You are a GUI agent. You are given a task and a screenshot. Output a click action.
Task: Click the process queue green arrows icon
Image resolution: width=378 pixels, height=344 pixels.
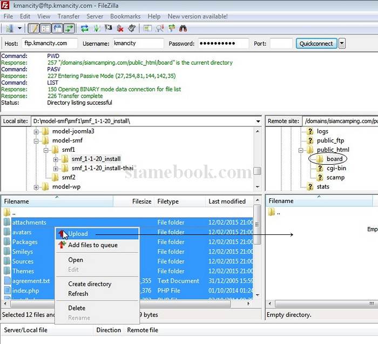(97, 29)
